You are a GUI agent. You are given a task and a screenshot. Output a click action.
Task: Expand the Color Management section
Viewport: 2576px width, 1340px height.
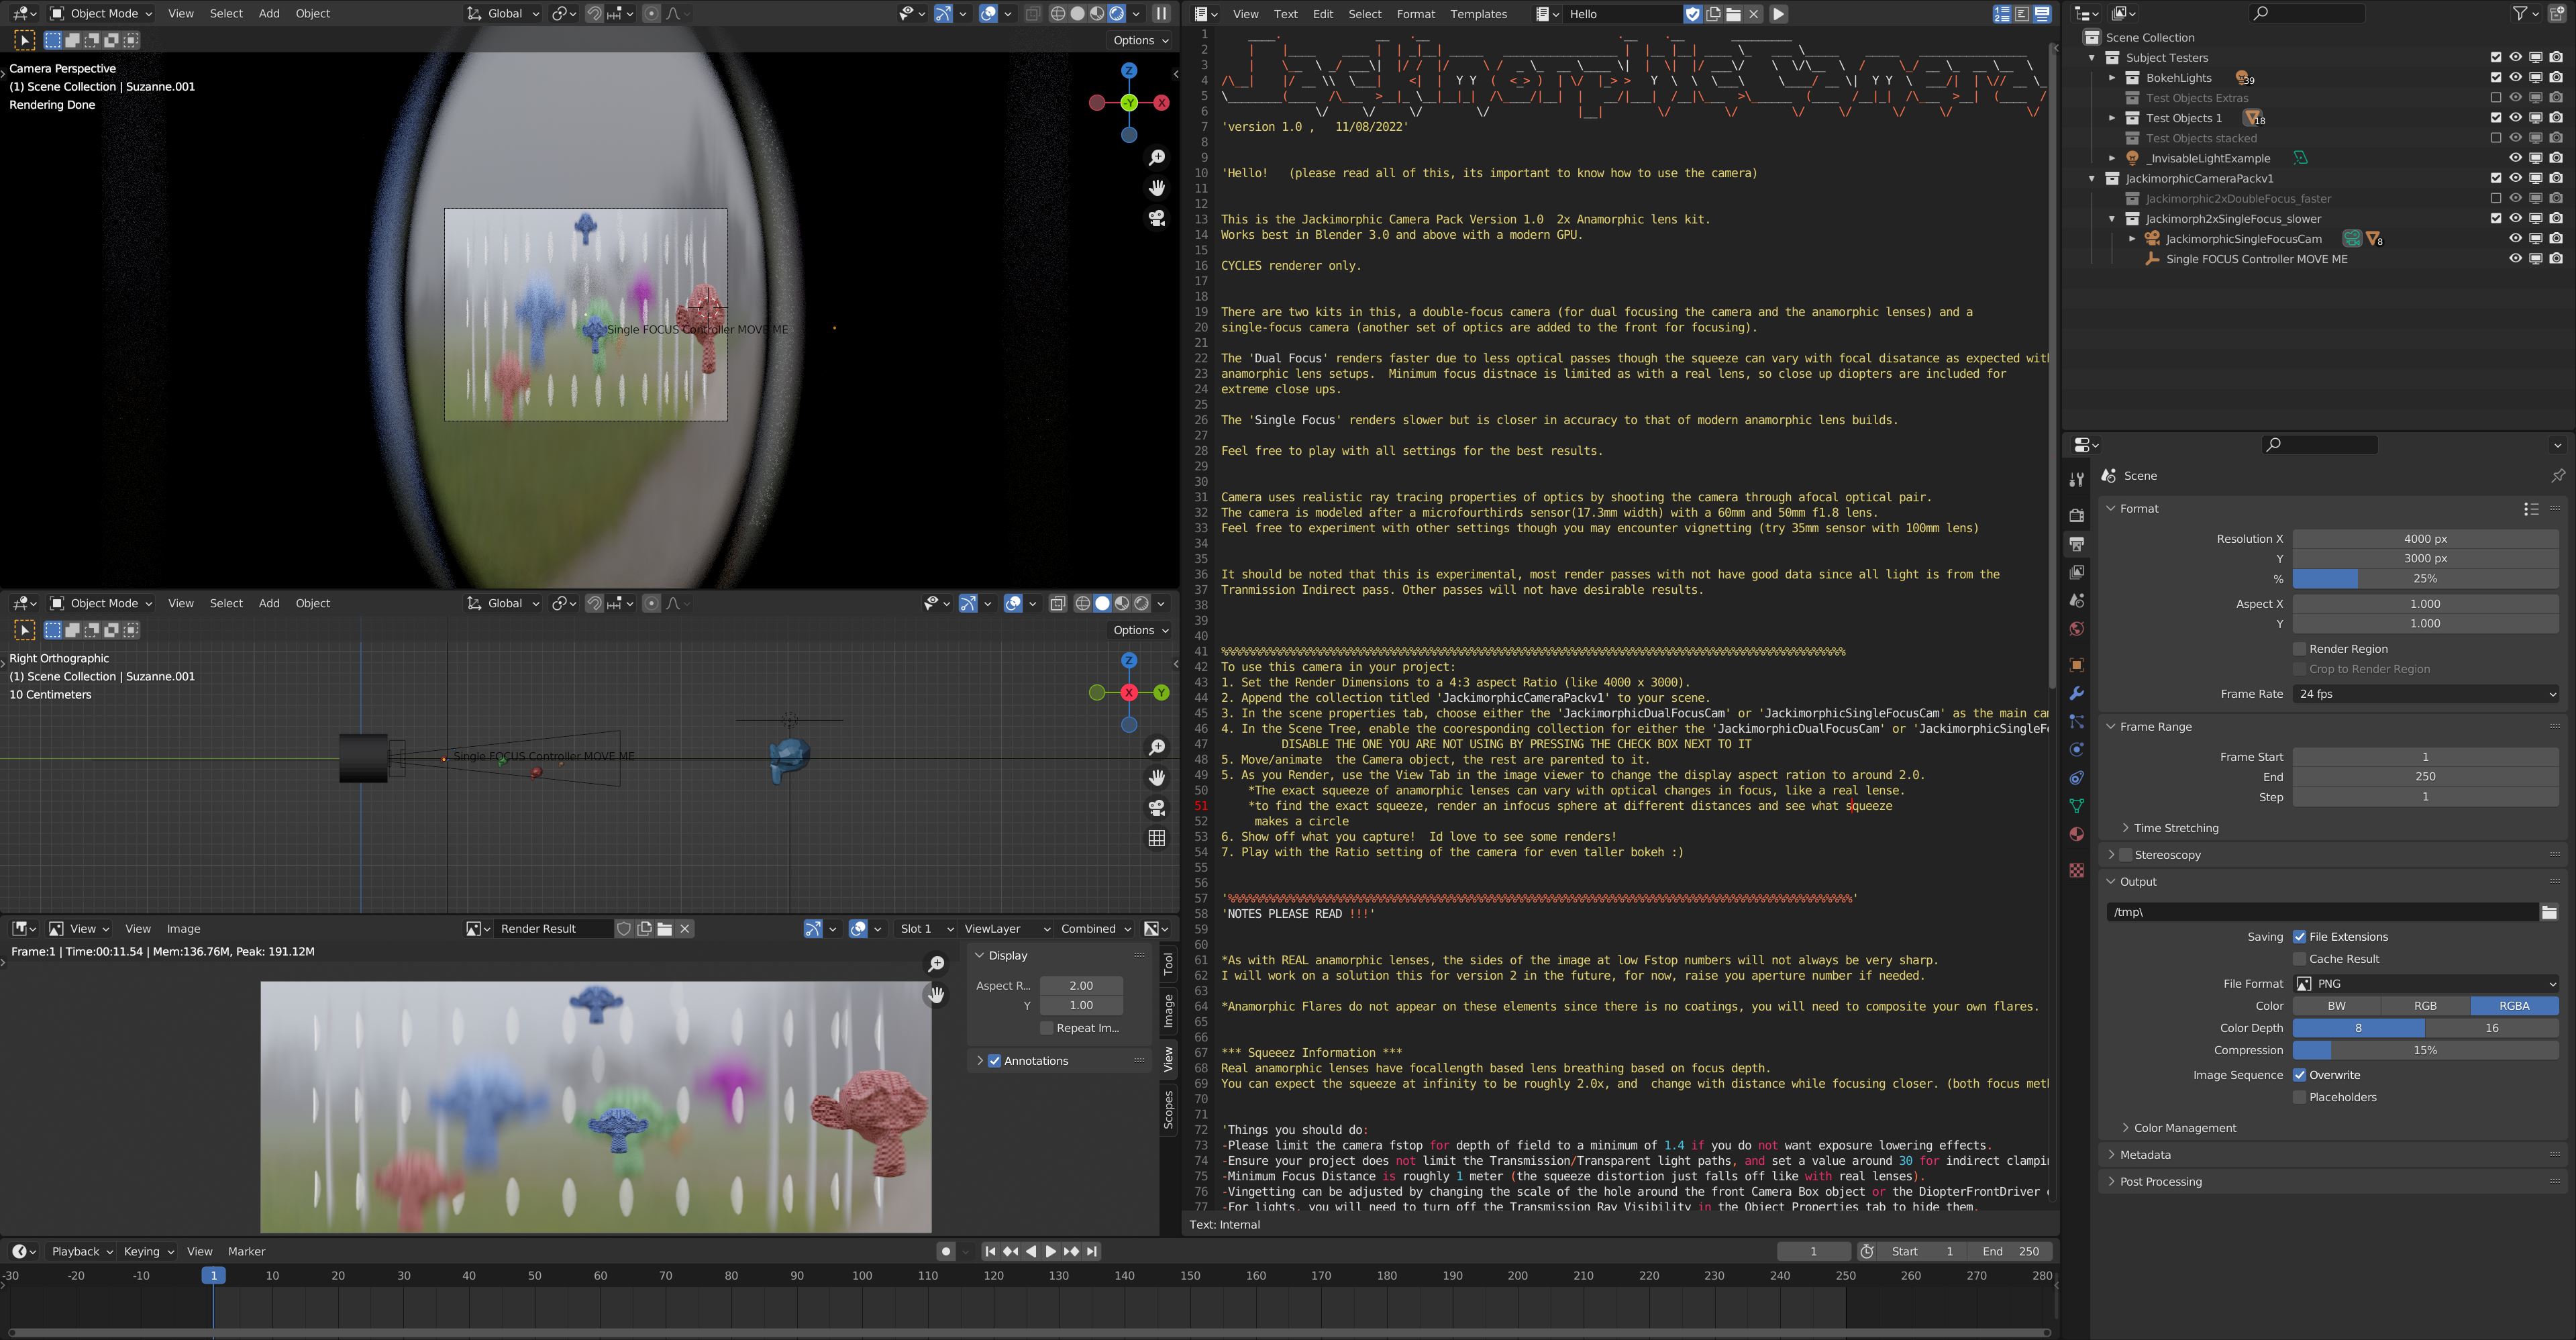pos(2184,1128)
